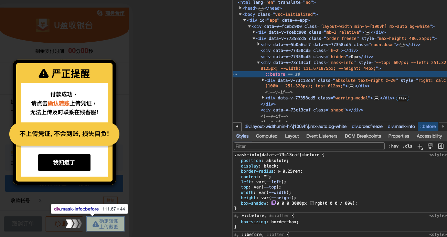This screenshot has height=237, width=447.
Task: Click the warning icon in 确定转账 上传截图 button
Action: [x=95, y=224]
